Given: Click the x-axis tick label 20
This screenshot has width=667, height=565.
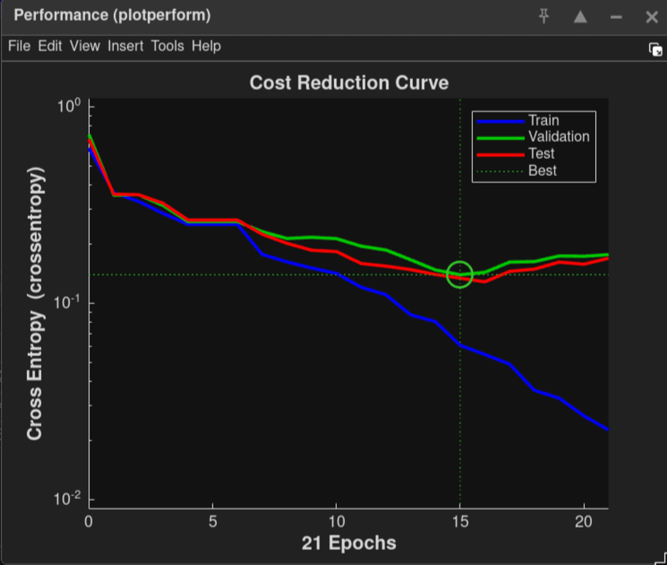Looking at the screenshot, I should [x=584, y=522].
